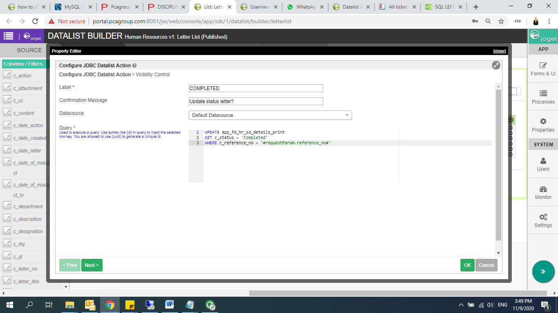
Task: Close the Property Editor via close link
Action: (x=499, y=51)
